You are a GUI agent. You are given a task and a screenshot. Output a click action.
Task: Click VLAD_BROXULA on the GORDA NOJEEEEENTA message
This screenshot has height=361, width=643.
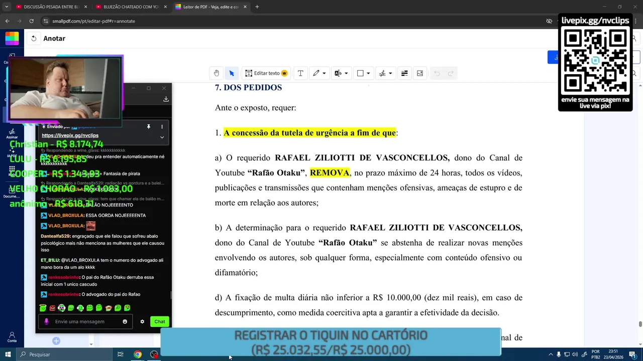click(x=66, y=216)
